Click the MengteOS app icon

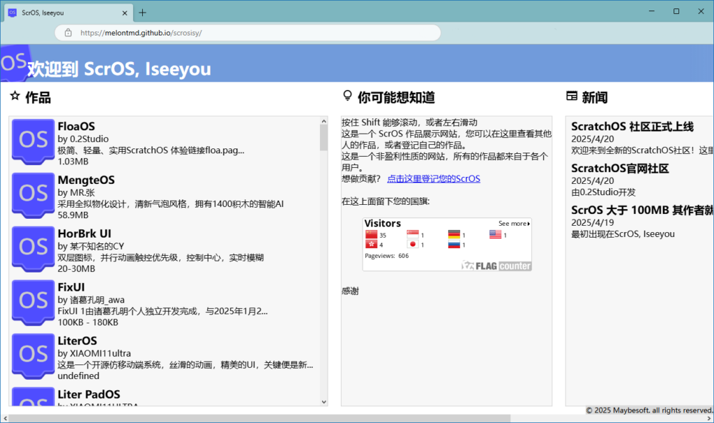(x=33, y=194)
